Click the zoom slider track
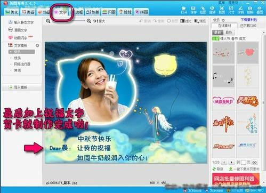266x193 pixels. (68, 21)
